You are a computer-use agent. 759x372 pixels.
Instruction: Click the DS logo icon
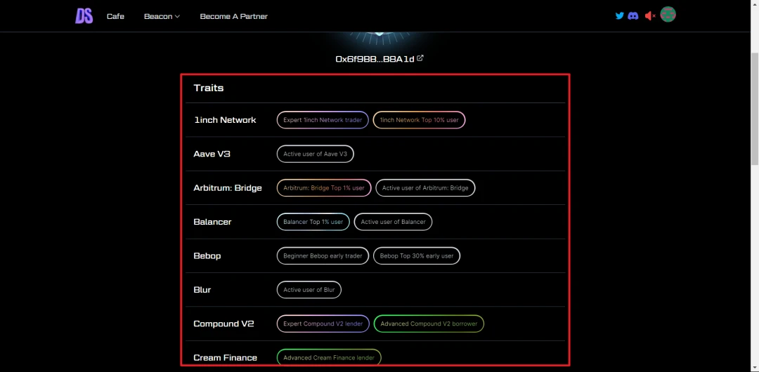[84, 16]
